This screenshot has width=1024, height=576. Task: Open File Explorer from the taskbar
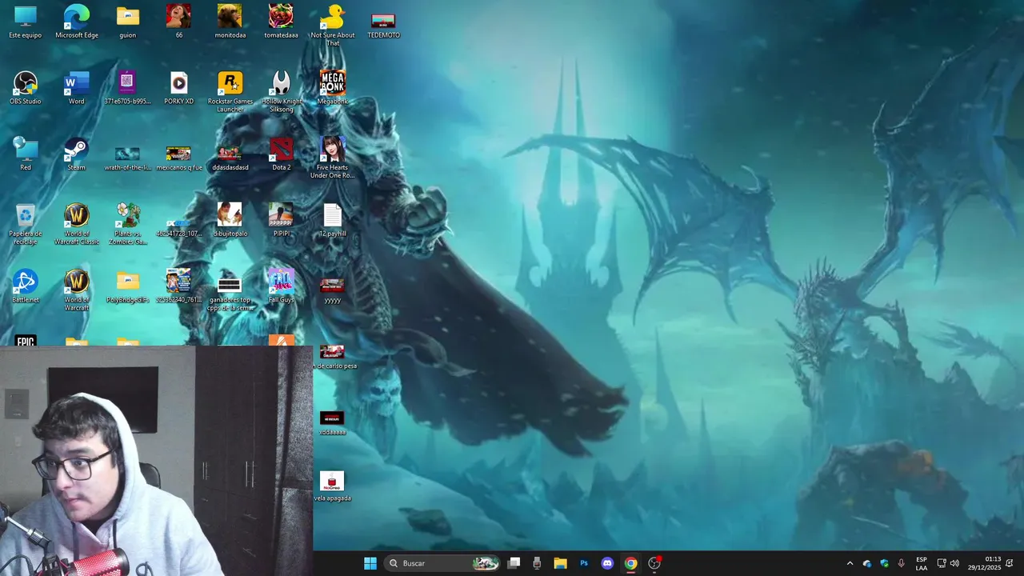560,563
